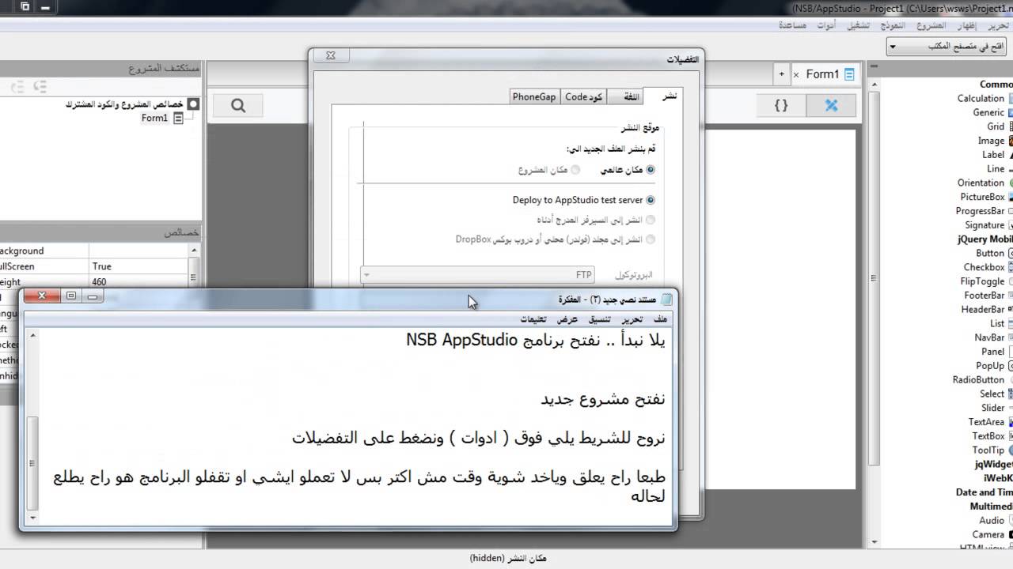Screen dimensions: 1013x569
Task: Select RadioButton control in toolbox
Action: point(978,380)
